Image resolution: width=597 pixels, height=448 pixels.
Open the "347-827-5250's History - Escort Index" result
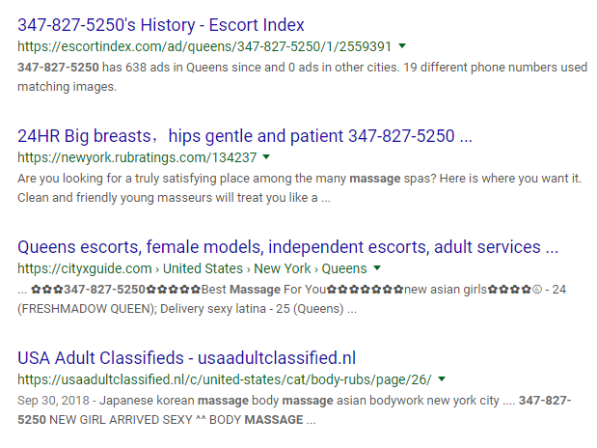click(x=174, y=25)
